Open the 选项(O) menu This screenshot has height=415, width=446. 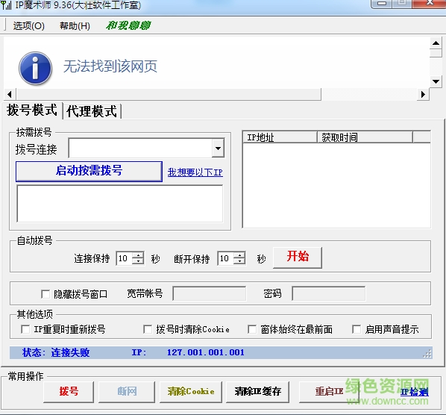point(29,26)
